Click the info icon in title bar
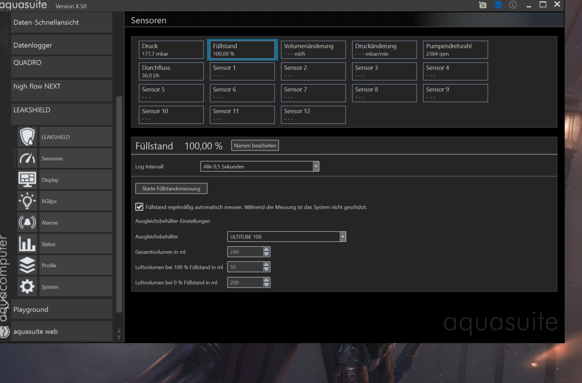This screenshot has width=582, height=383. coord(513,5)
